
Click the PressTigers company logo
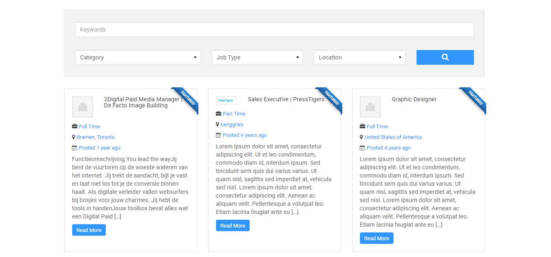coord(226,100)
